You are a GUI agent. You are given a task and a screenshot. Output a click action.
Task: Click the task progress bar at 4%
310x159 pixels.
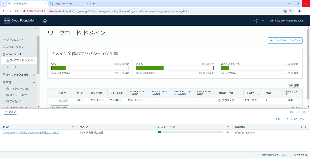coord(190,132)
